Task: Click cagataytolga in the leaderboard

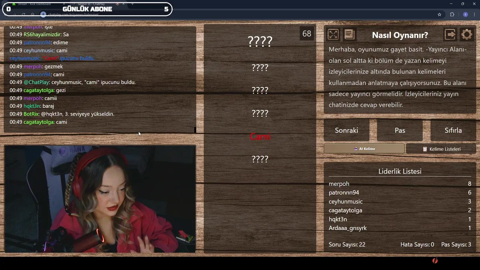Action: coord(345,210)
